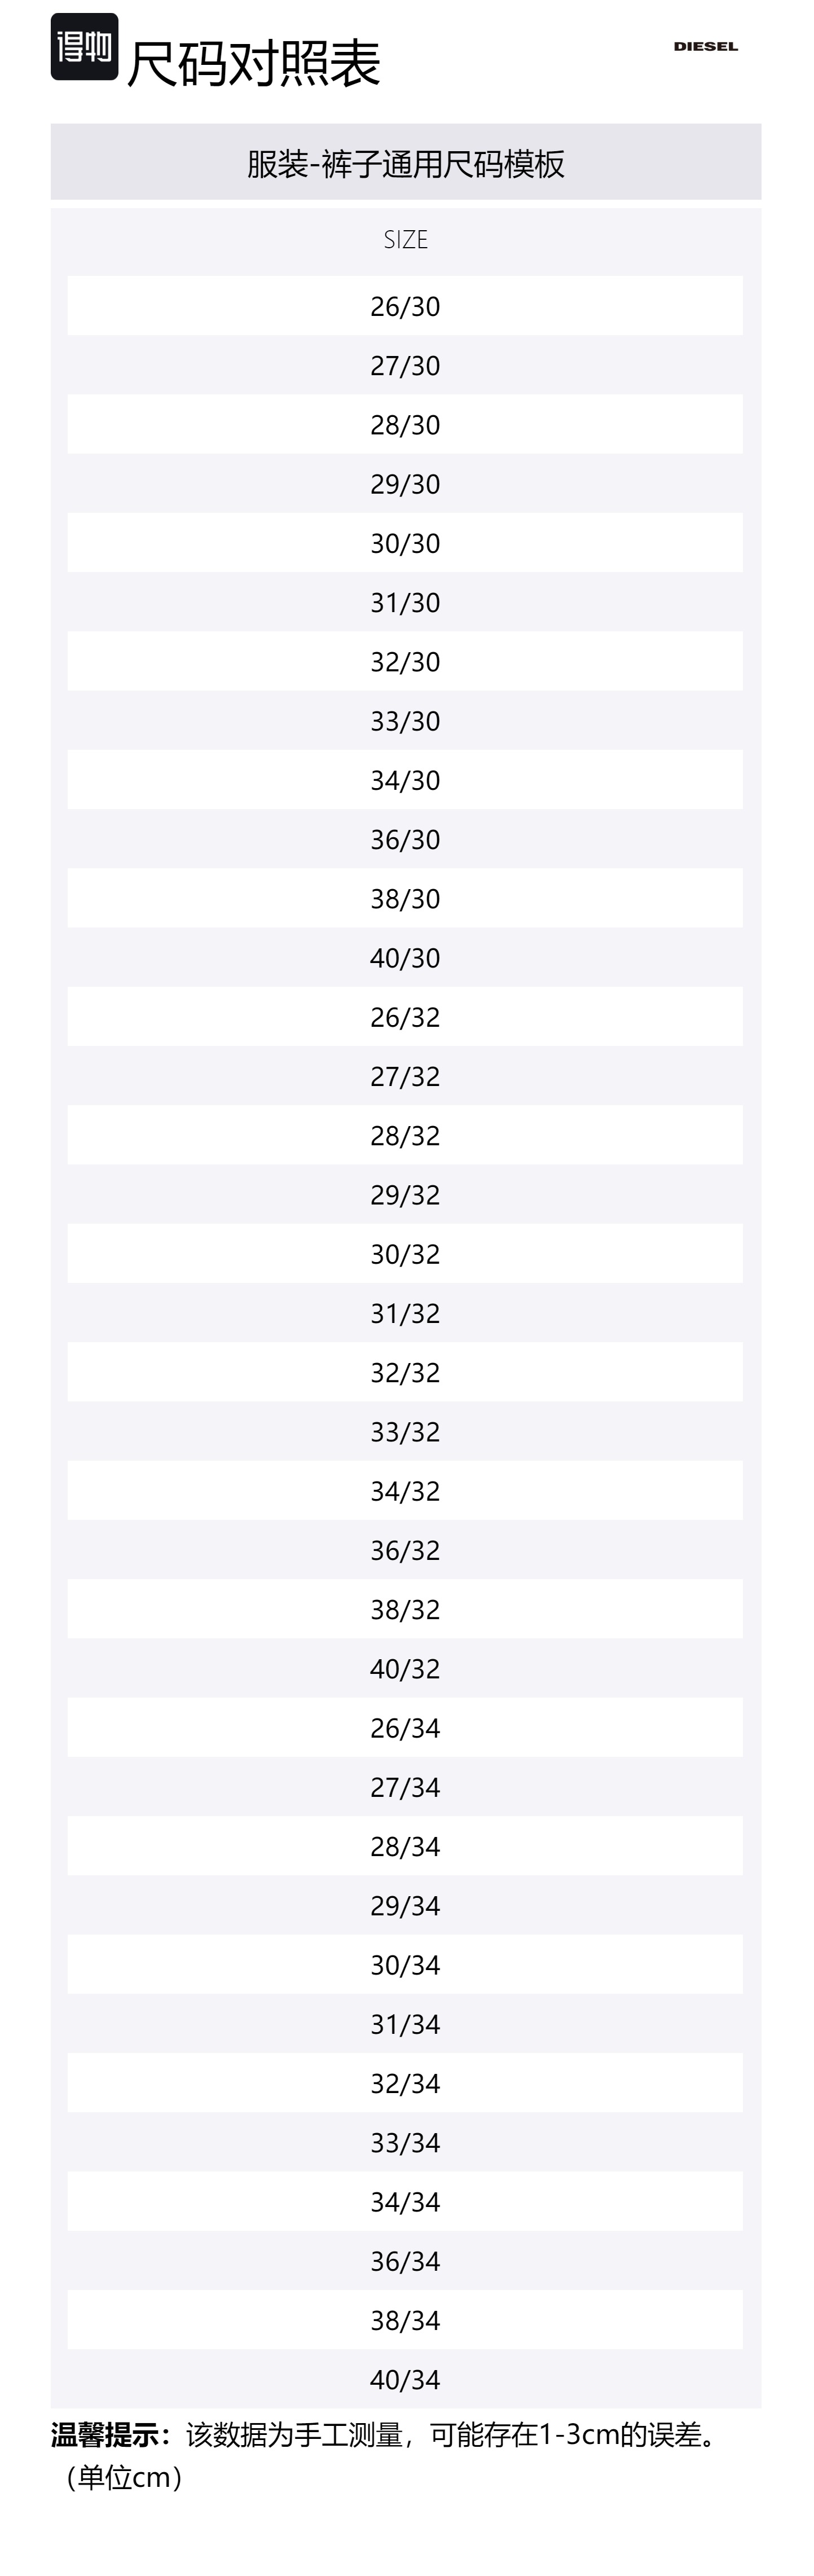
Task: Pick the 34/32 size row
Action: click(405, 1491)
